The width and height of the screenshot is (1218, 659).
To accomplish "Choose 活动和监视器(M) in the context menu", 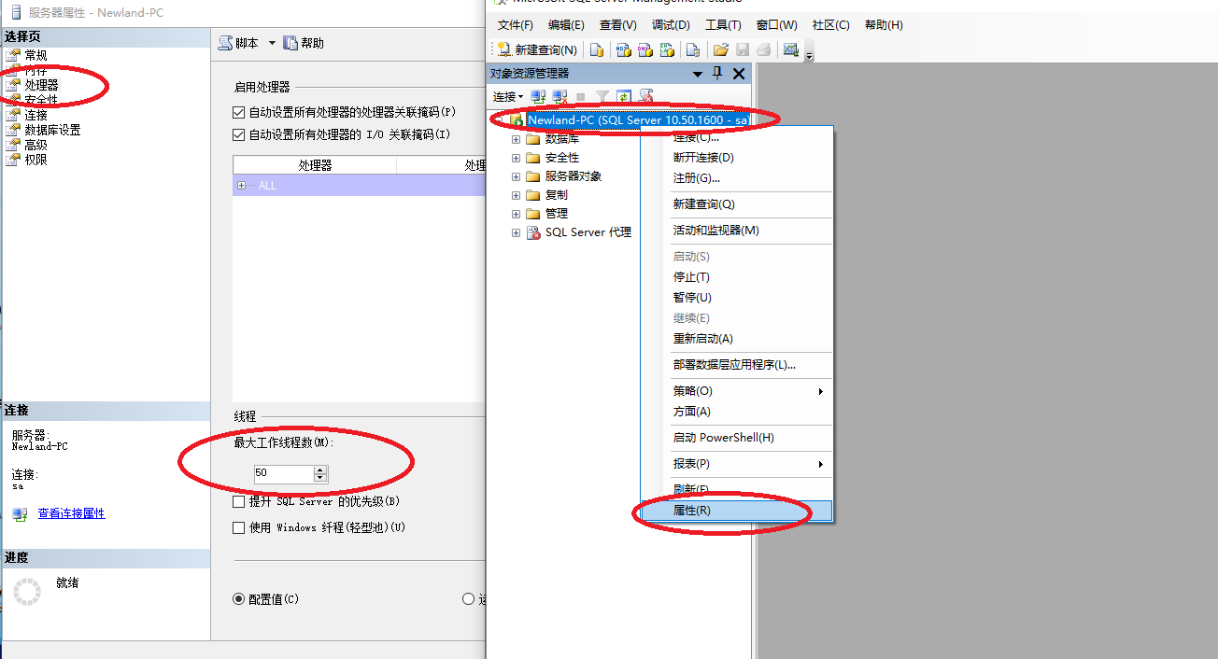I will coord(736,231).
